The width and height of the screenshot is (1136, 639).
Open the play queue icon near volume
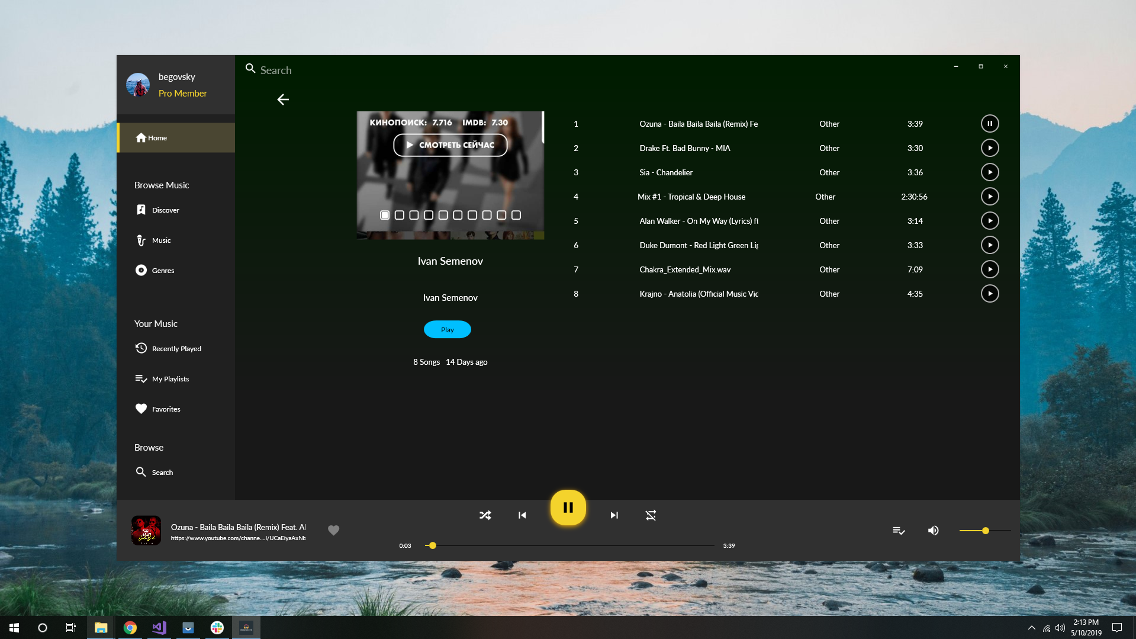[x=899, y=530]
